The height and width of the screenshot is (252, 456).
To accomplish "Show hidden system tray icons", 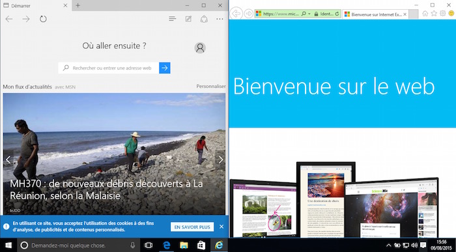I will (388, 245).
